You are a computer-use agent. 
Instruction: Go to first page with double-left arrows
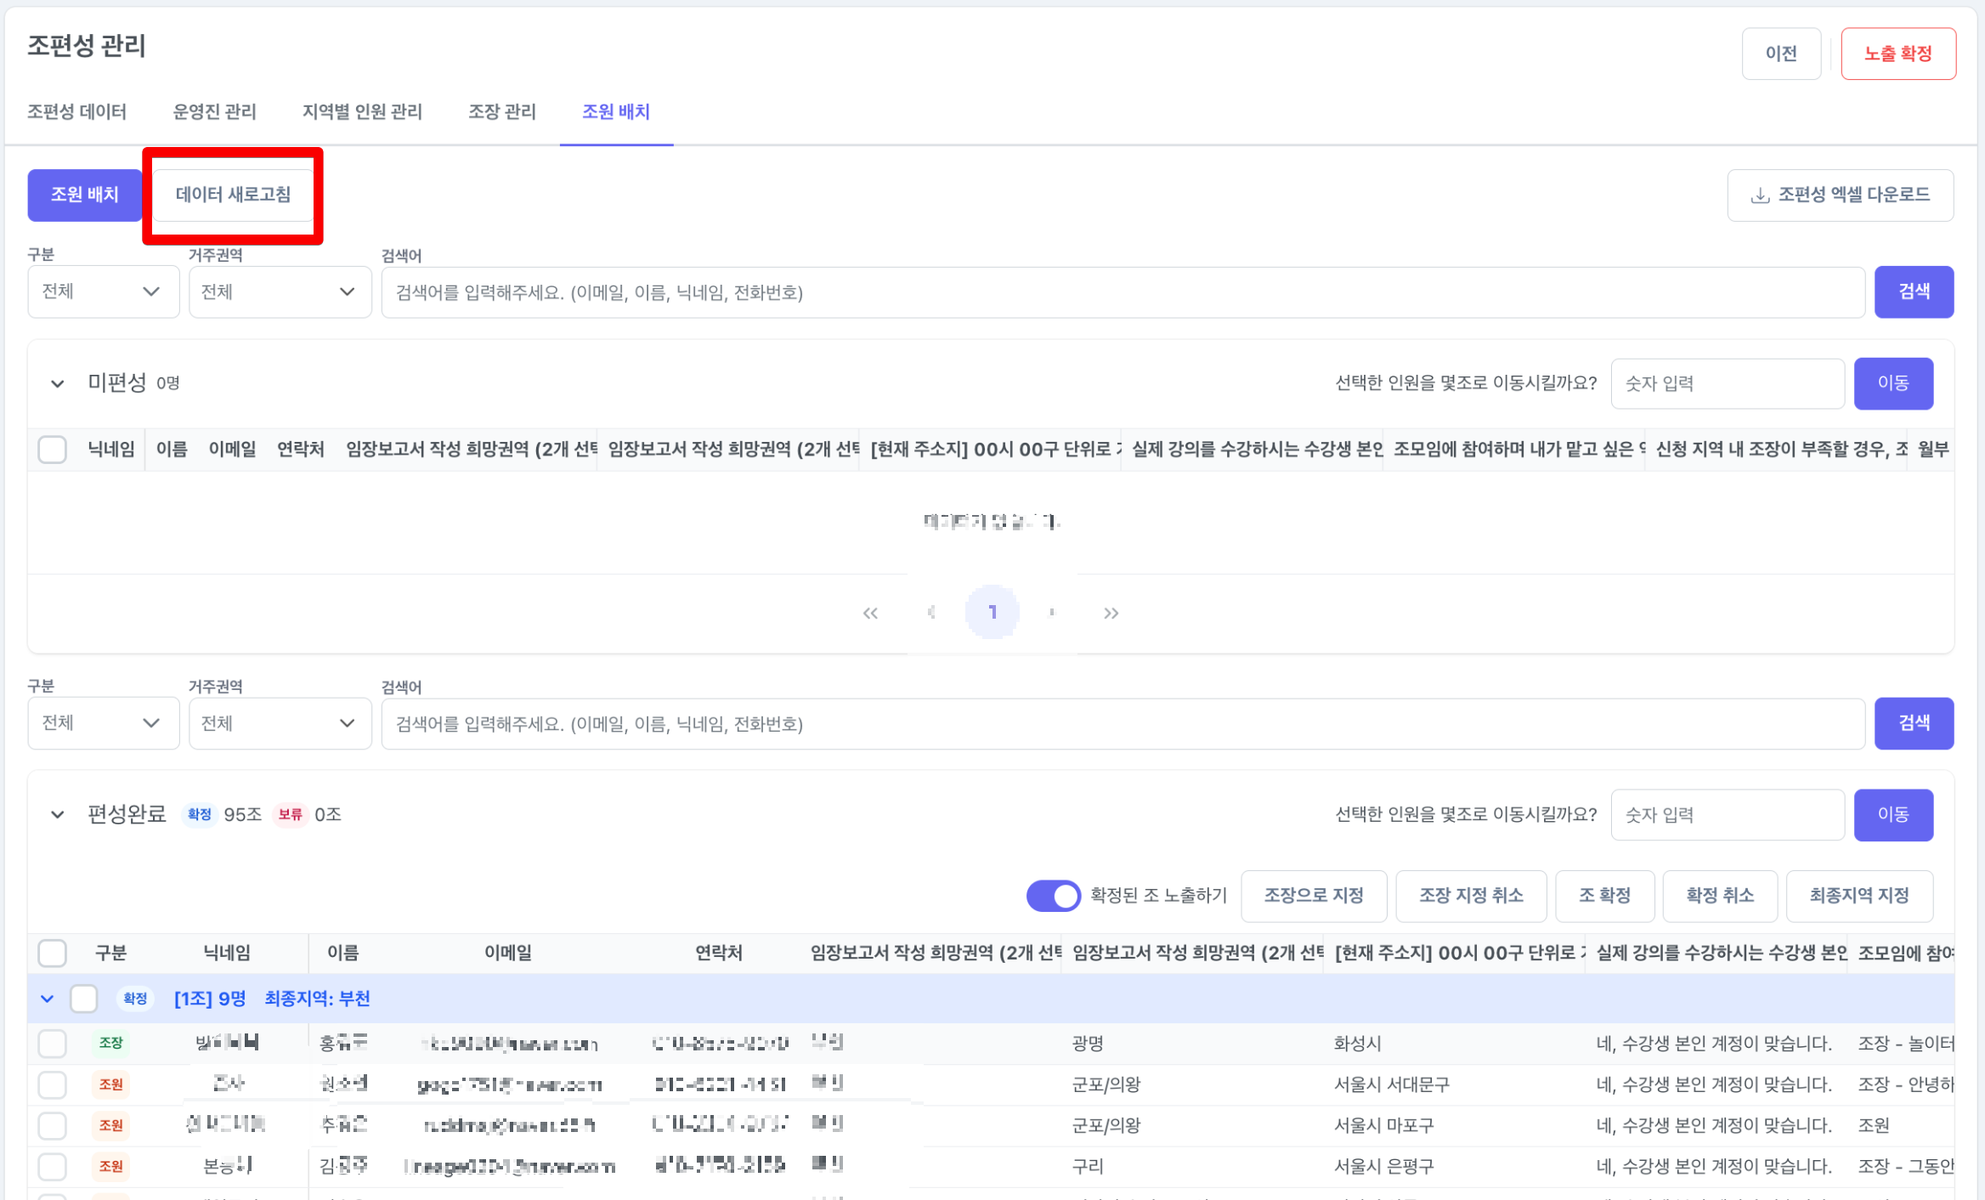(x=870, y=613)
